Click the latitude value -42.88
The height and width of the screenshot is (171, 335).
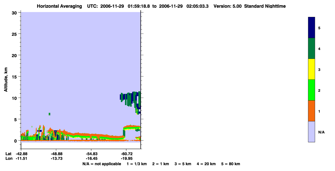[21, 154]
